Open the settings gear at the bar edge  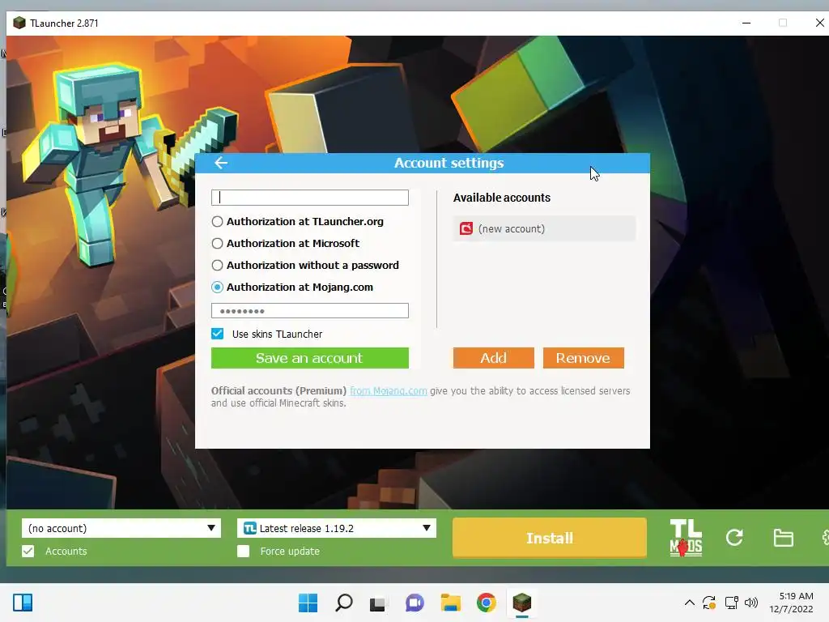(x=825, y=538)
